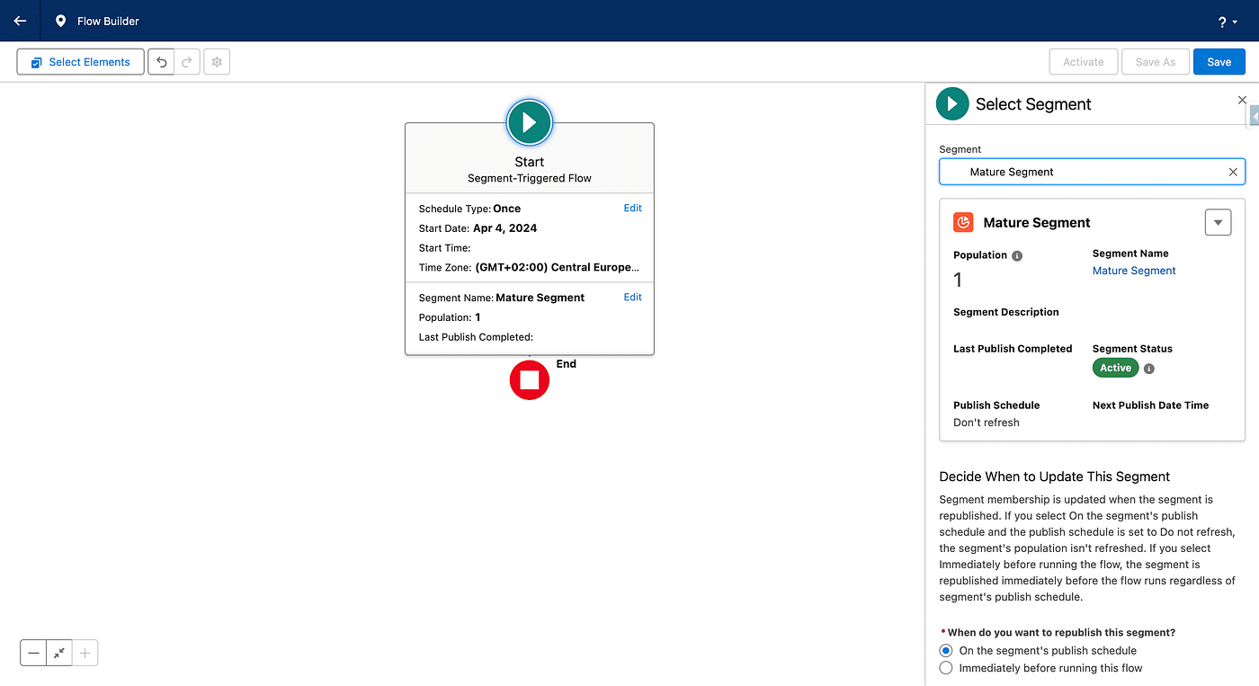Expand the Mature Segment card dropdown arrow
This screenshot has height=686, width=1259.
pos(1218,222)
